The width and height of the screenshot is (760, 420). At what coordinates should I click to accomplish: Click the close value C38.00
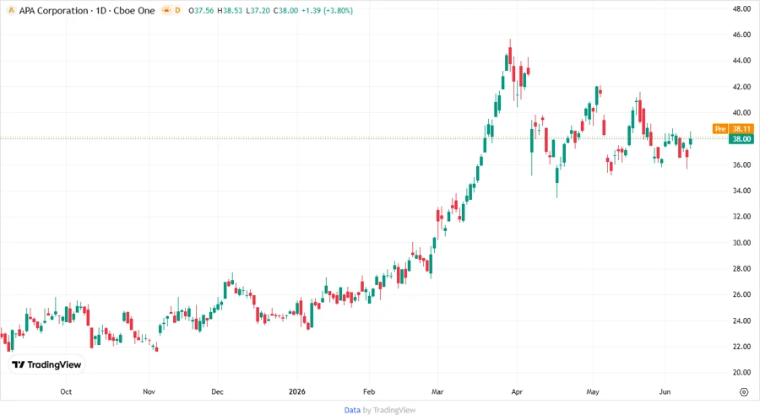point(285,11)
